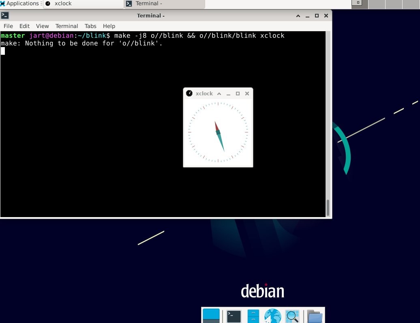Viewport: 420px width, 323px height.
Task: Open the Applications menu
Action: [19, 4]
